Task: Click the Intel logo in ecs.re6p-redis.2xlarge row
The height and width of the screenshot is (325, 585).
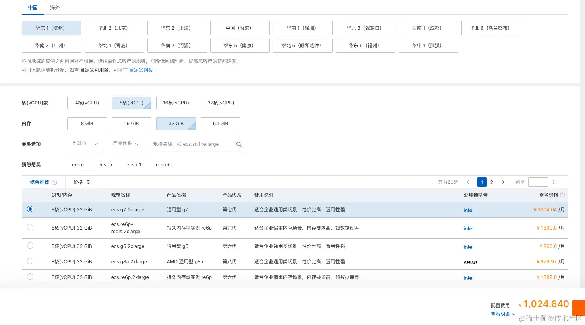Action: (x=469, y=228)
